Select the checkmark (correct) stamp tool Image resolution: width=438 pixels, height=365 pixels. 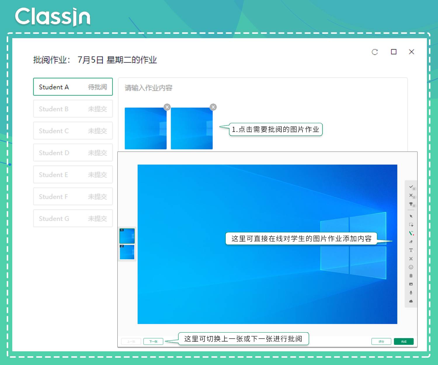pyautogui.click(x=411, y=187)
